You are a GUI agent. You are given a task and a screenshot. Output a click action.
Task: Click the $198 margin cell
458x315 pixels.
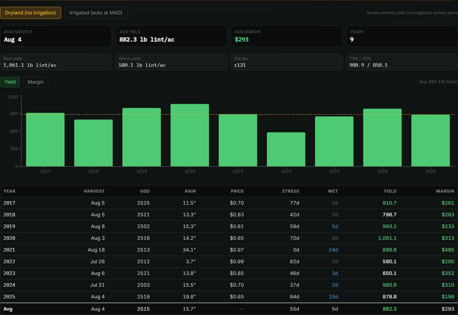[x=448, y=297]
